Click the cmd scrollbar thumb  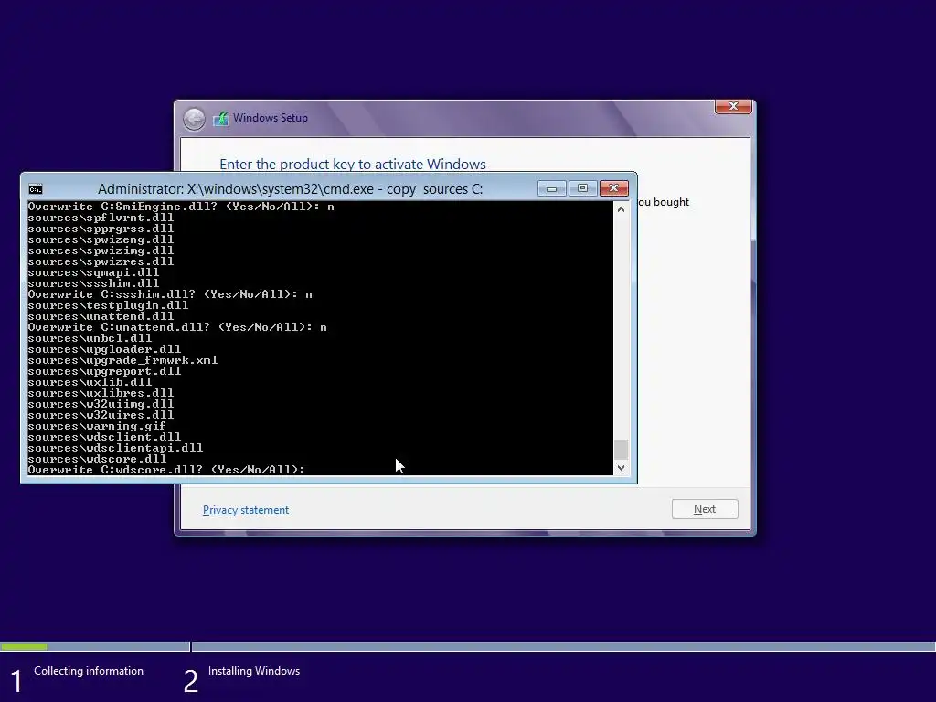pos(621,449)
